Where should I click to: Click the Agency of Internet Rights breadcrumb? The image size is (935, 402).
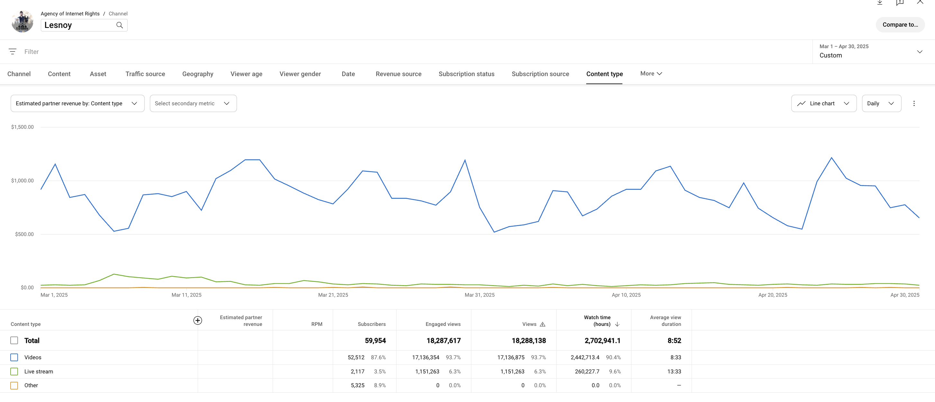pos(70,14)
